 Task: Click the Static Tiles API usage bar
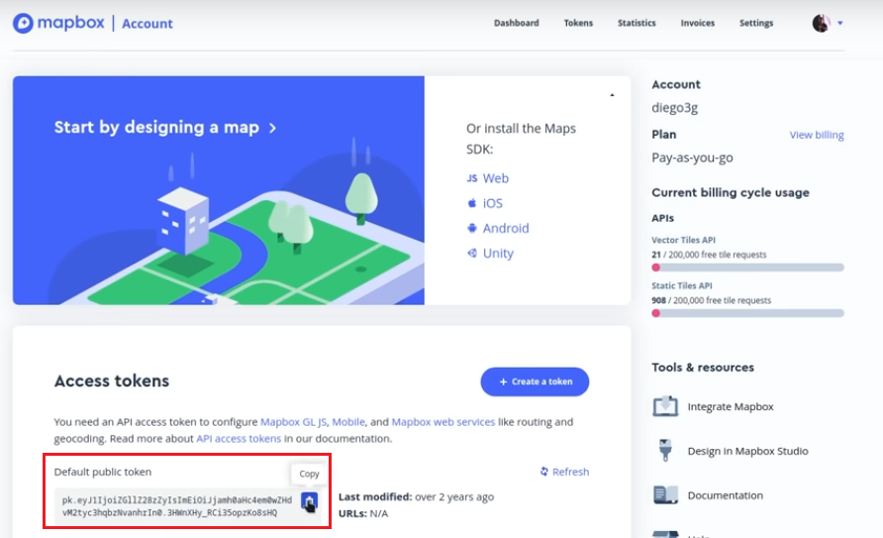pyautogui.click(x=747, y=313)
